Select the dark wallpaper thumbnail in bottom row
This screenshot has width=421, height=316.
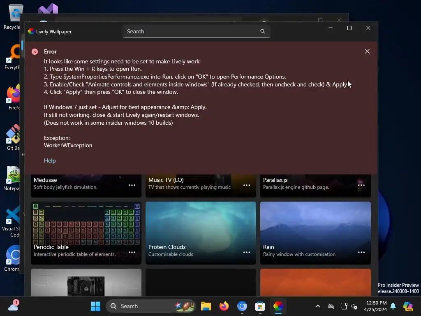[201, 282]
